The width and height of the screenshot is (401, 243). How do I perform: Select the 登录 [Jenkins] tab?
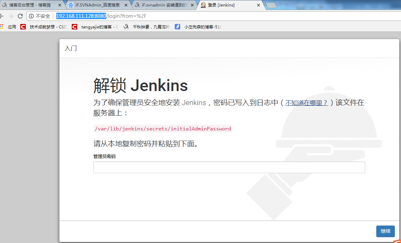pyautogui.click(x=221, y=5)
